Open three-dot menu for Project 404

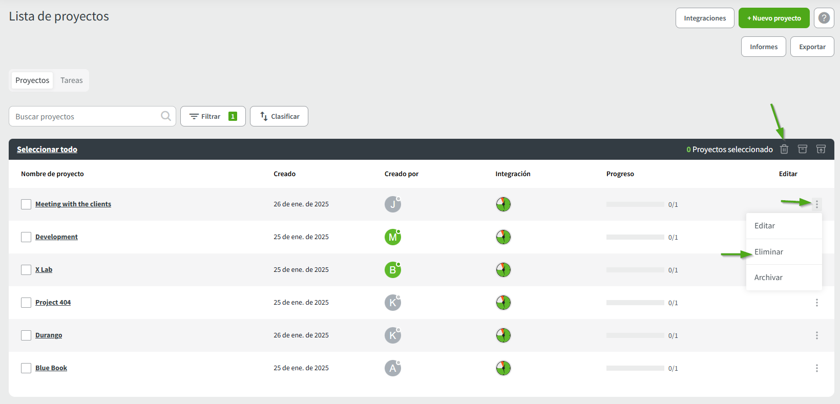[816, 303]
